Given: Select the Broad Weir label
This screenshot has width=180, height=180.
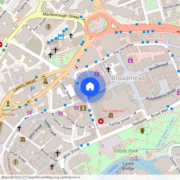Looking at the screenshot, I should point(160,113).
